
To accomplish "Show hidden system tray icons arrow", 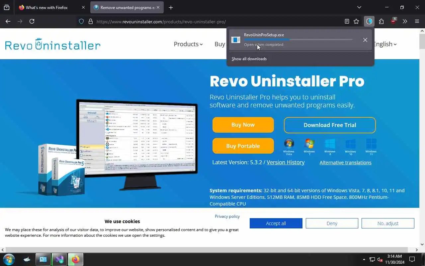I will (x=364, y=259).
